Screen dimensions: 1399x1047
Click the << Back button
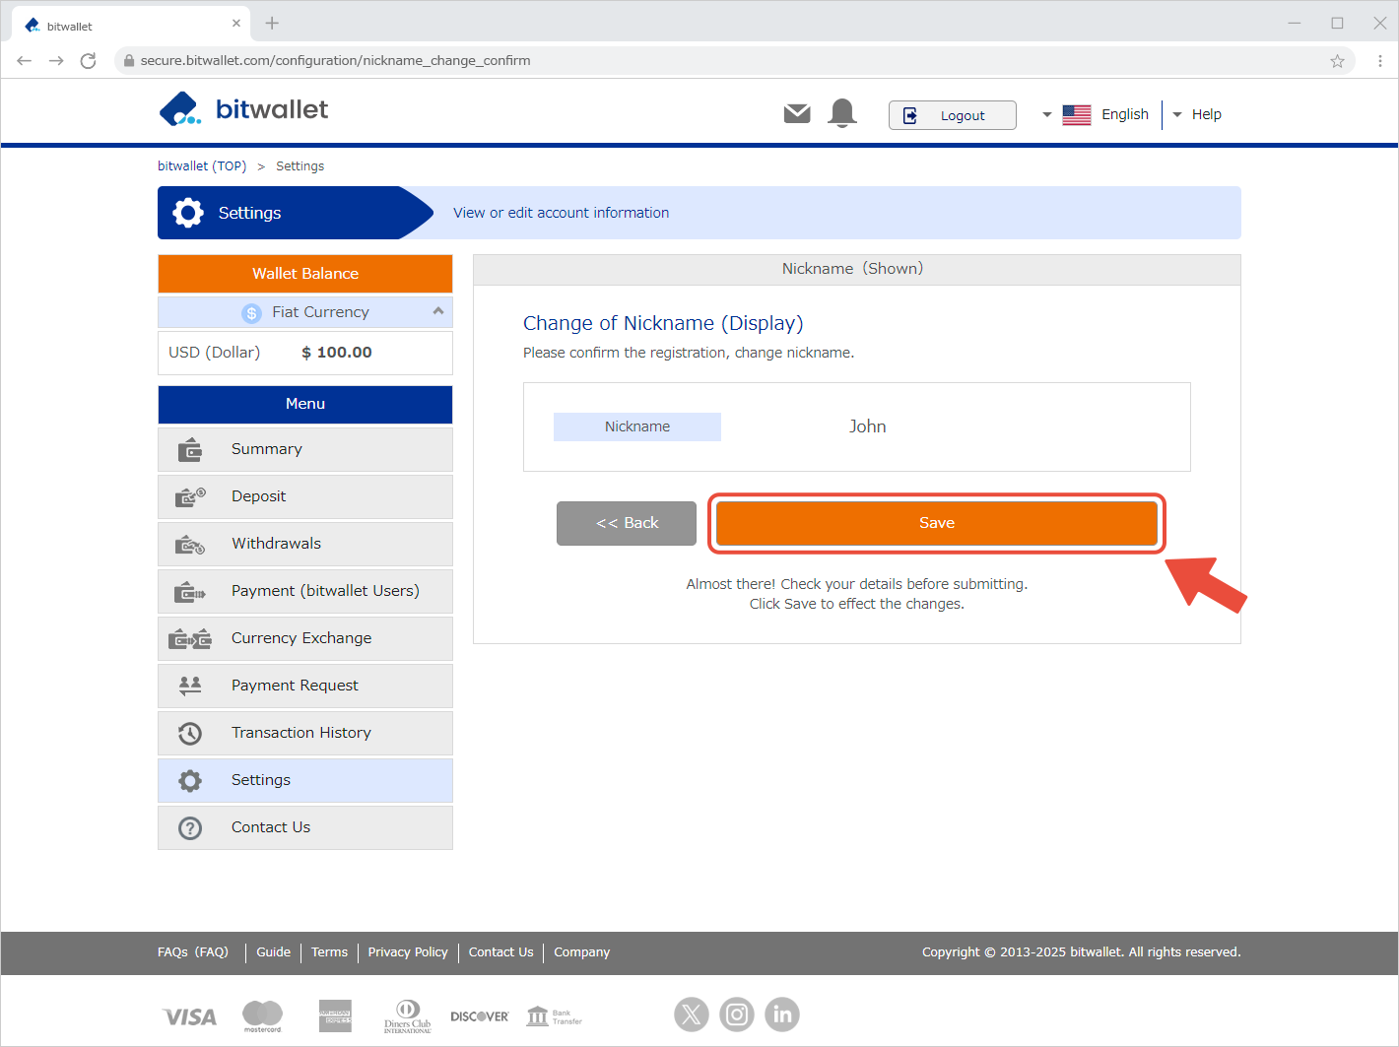(627, 523)
